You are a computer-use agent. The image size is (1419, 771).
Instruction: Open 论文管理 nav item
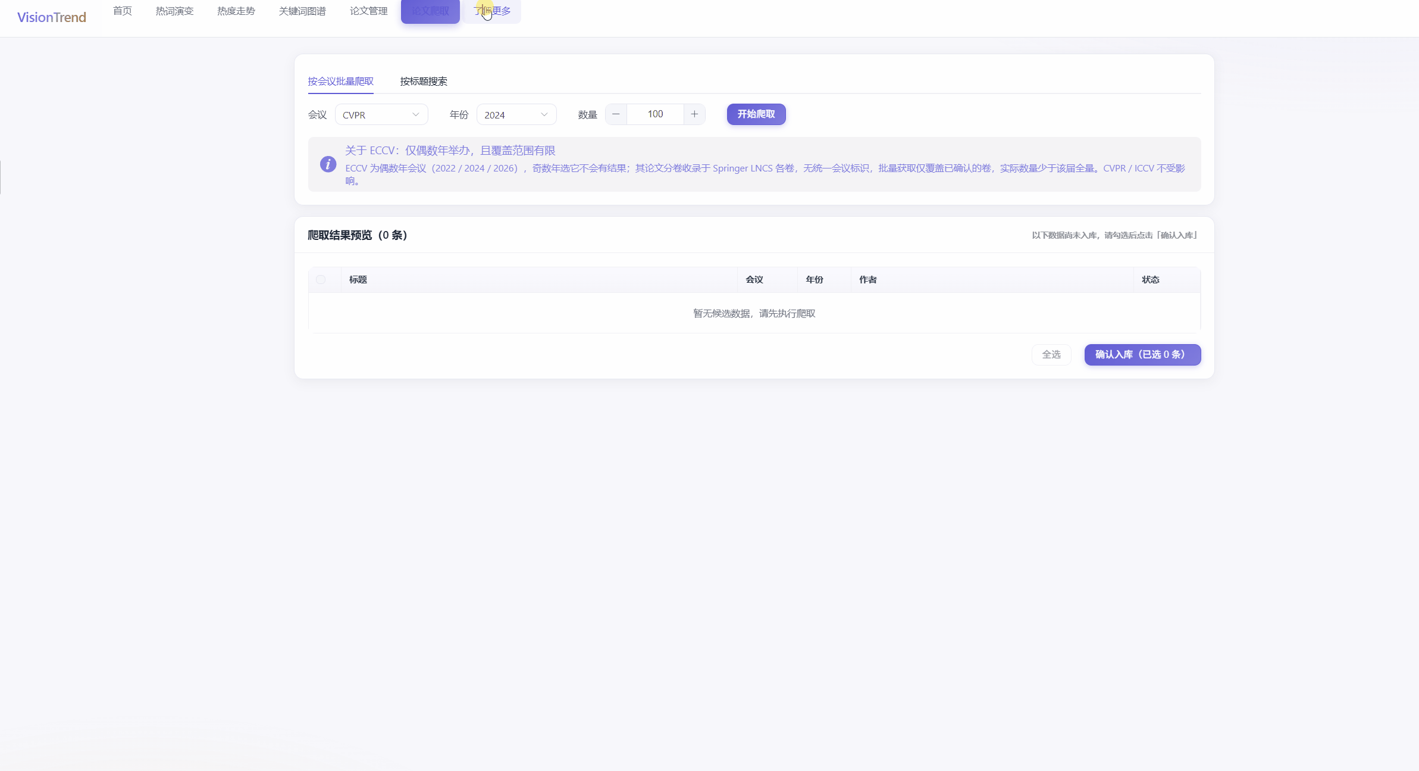pos(368,11)
